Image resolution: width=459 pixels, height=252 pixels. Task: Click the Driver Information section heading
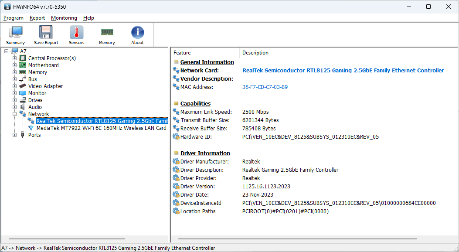[205, 153]
